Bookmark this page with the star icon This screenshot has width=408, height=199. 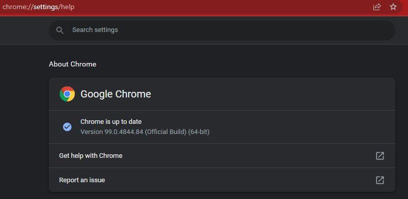pos(393,7)
